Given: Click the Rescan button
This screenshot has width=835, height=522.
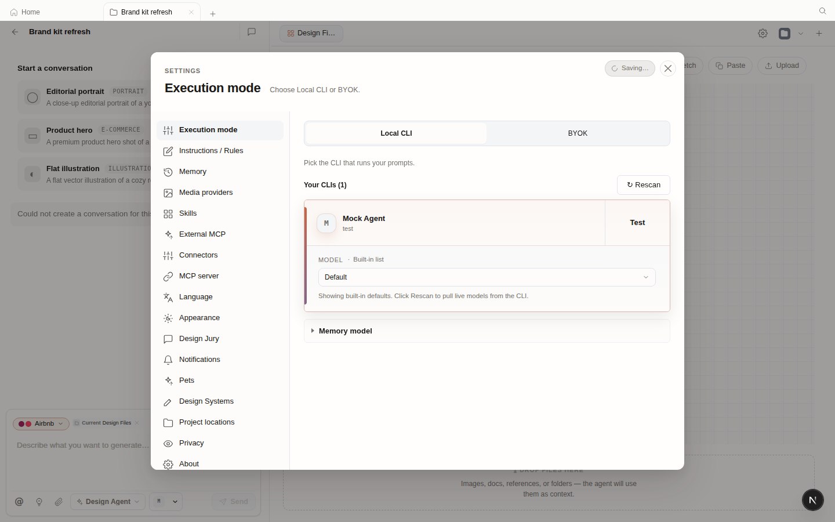Looking at the screenshot, I should click(x=644, y=185).
